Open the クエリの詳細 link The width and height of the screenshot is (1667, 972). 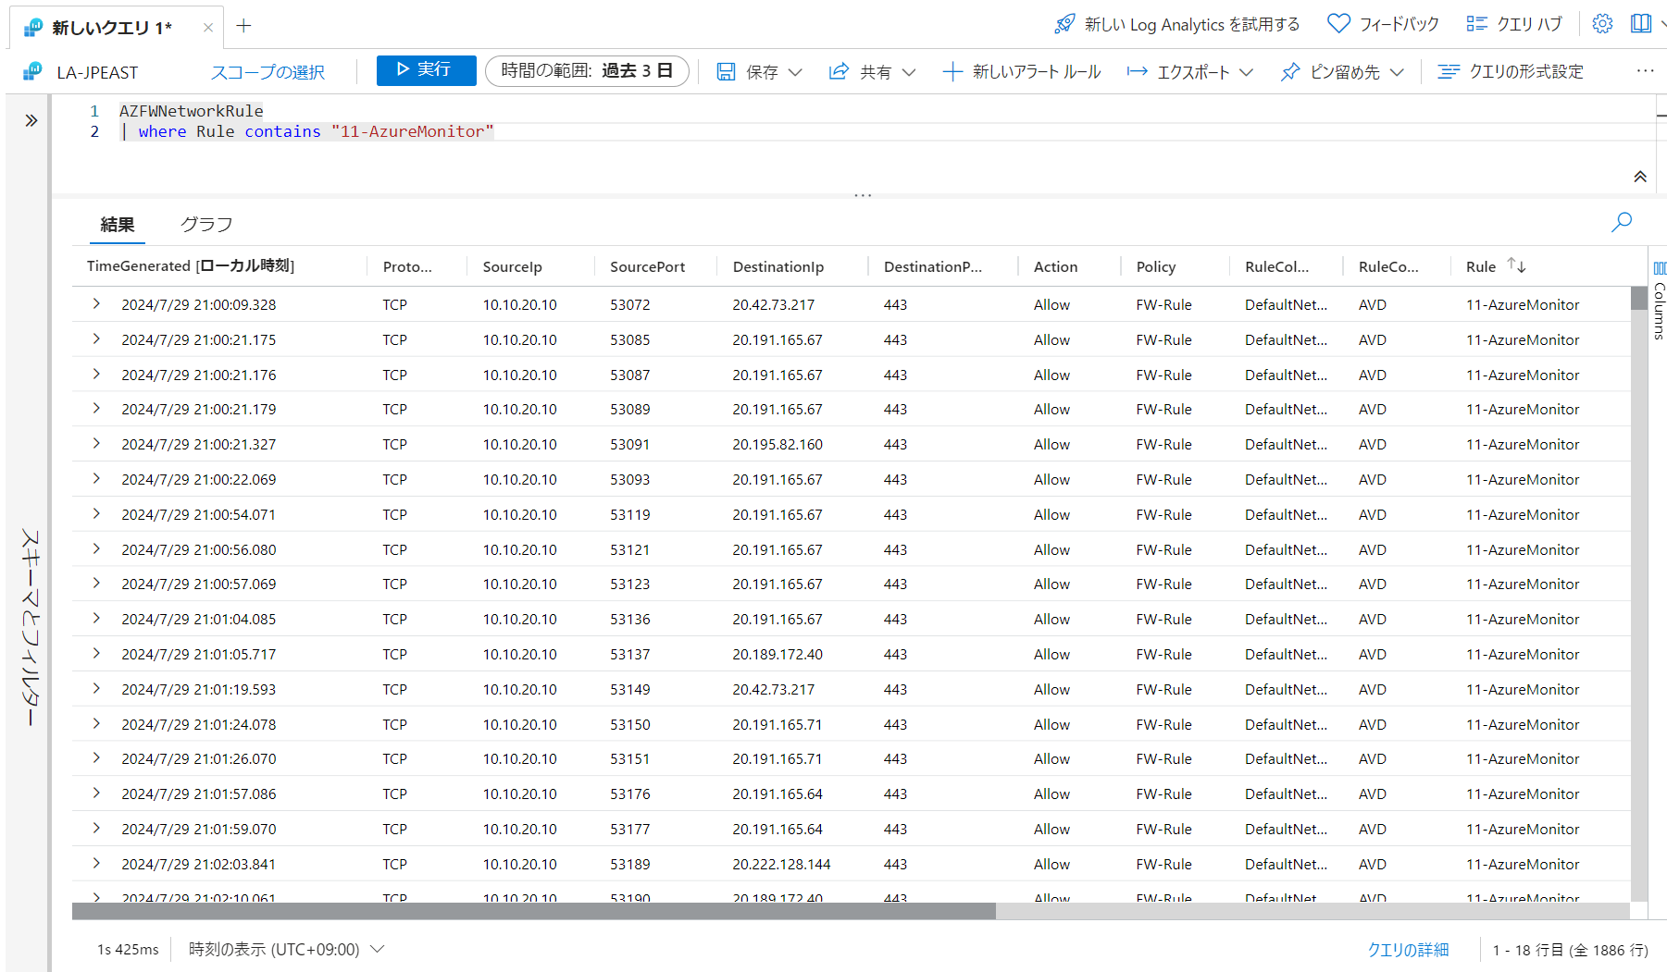coord(1408,950)
